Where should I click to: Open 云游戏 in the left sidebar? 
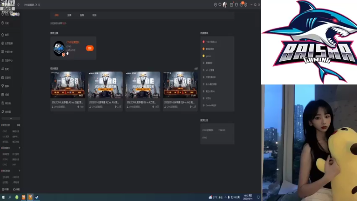[6, 77]
